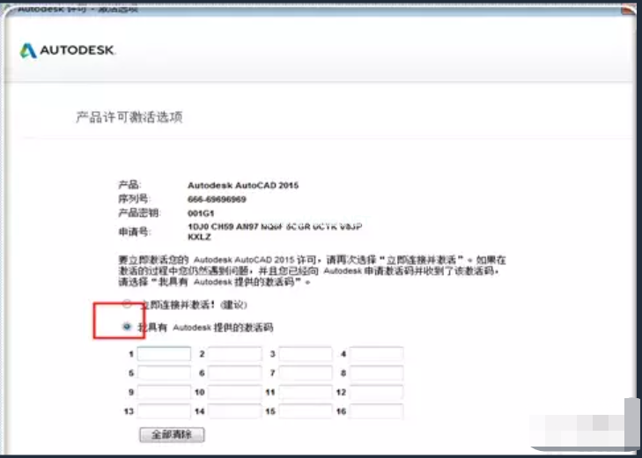Select the last activation code field 16
Screen dimensions: 642x458
click(376, 411)
